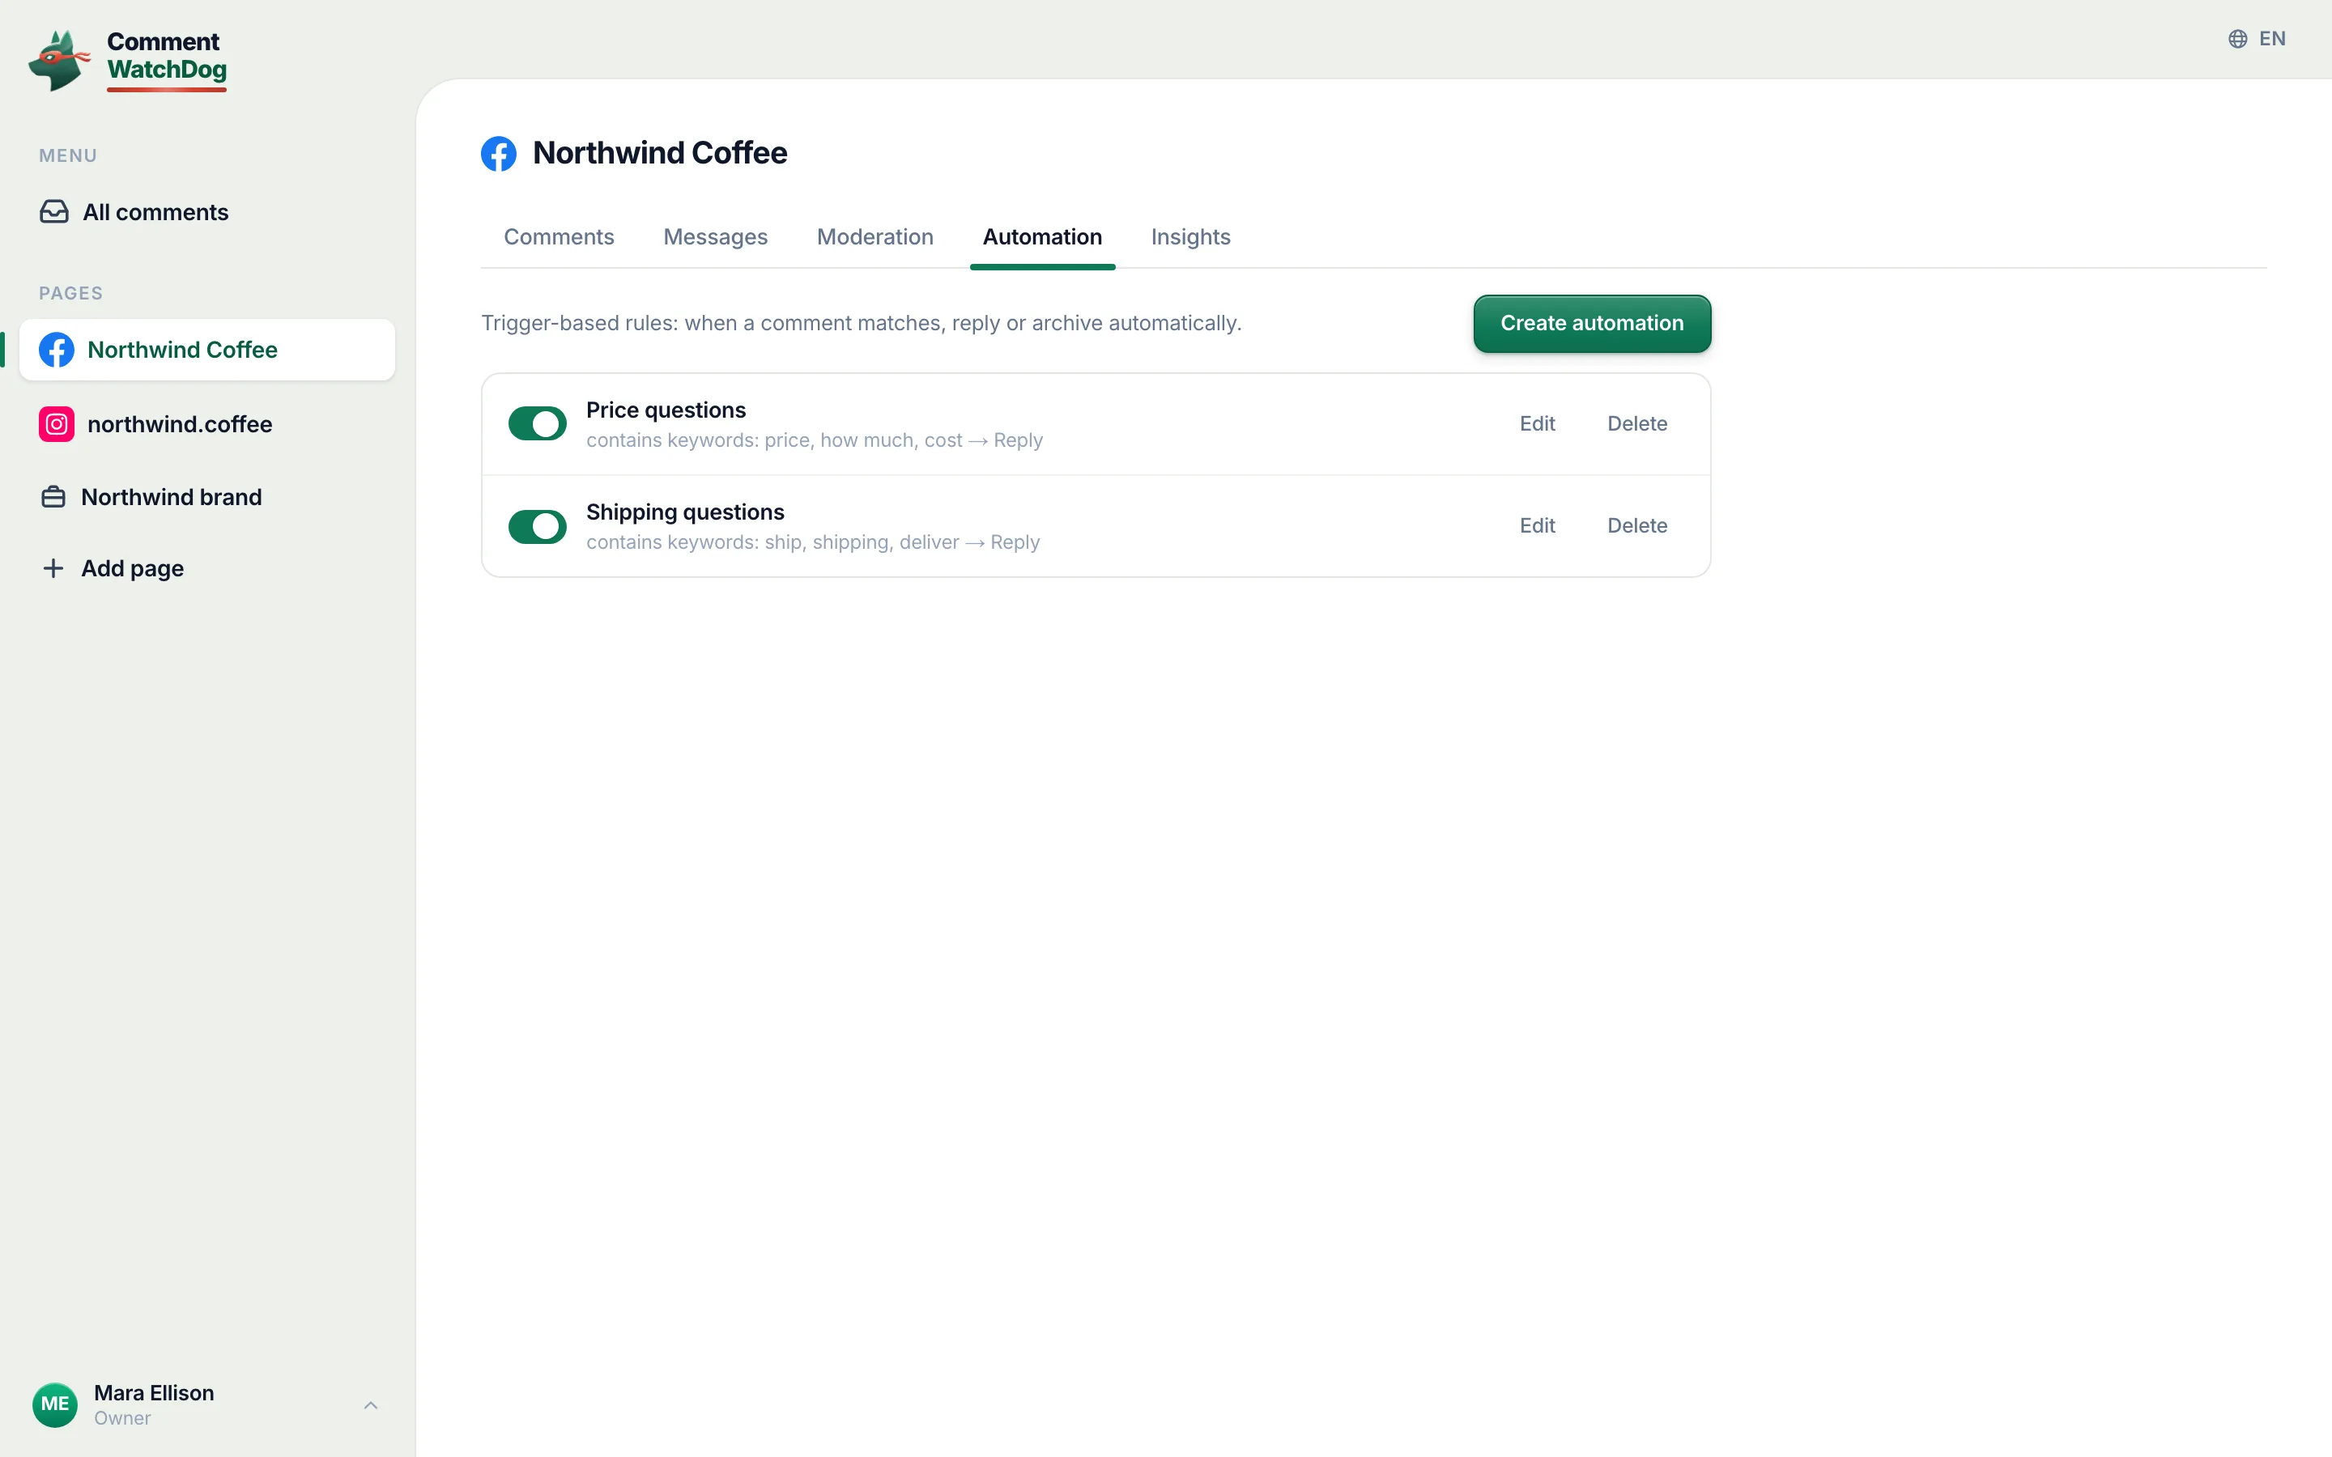Expand the Mara Ellison account menu chevron
Viewport: 2332px width, 1457px height.
pos(371,1405)
